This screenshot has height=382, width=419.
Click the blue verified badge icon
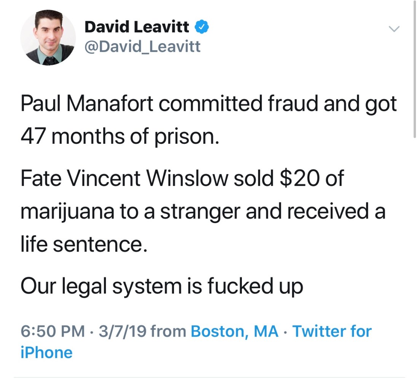point(202,27)
